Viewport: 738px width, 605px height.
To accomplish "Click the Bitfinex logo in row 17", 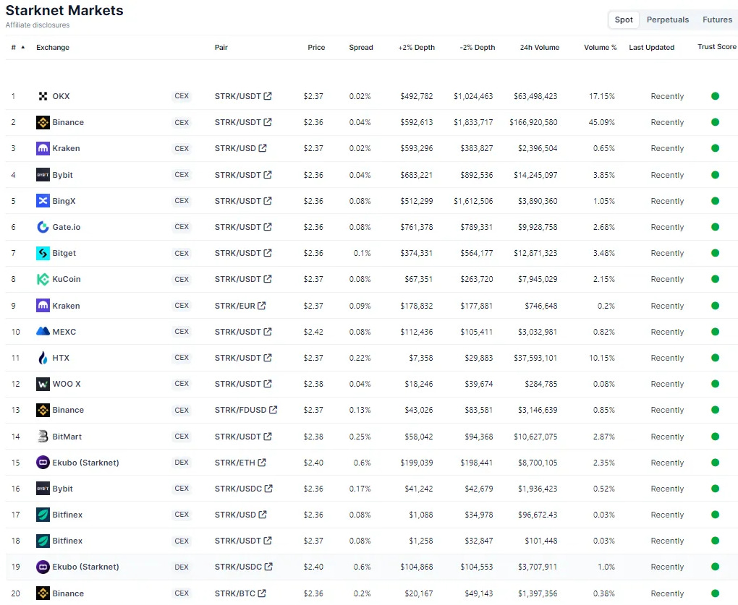I will click(43, 515).
